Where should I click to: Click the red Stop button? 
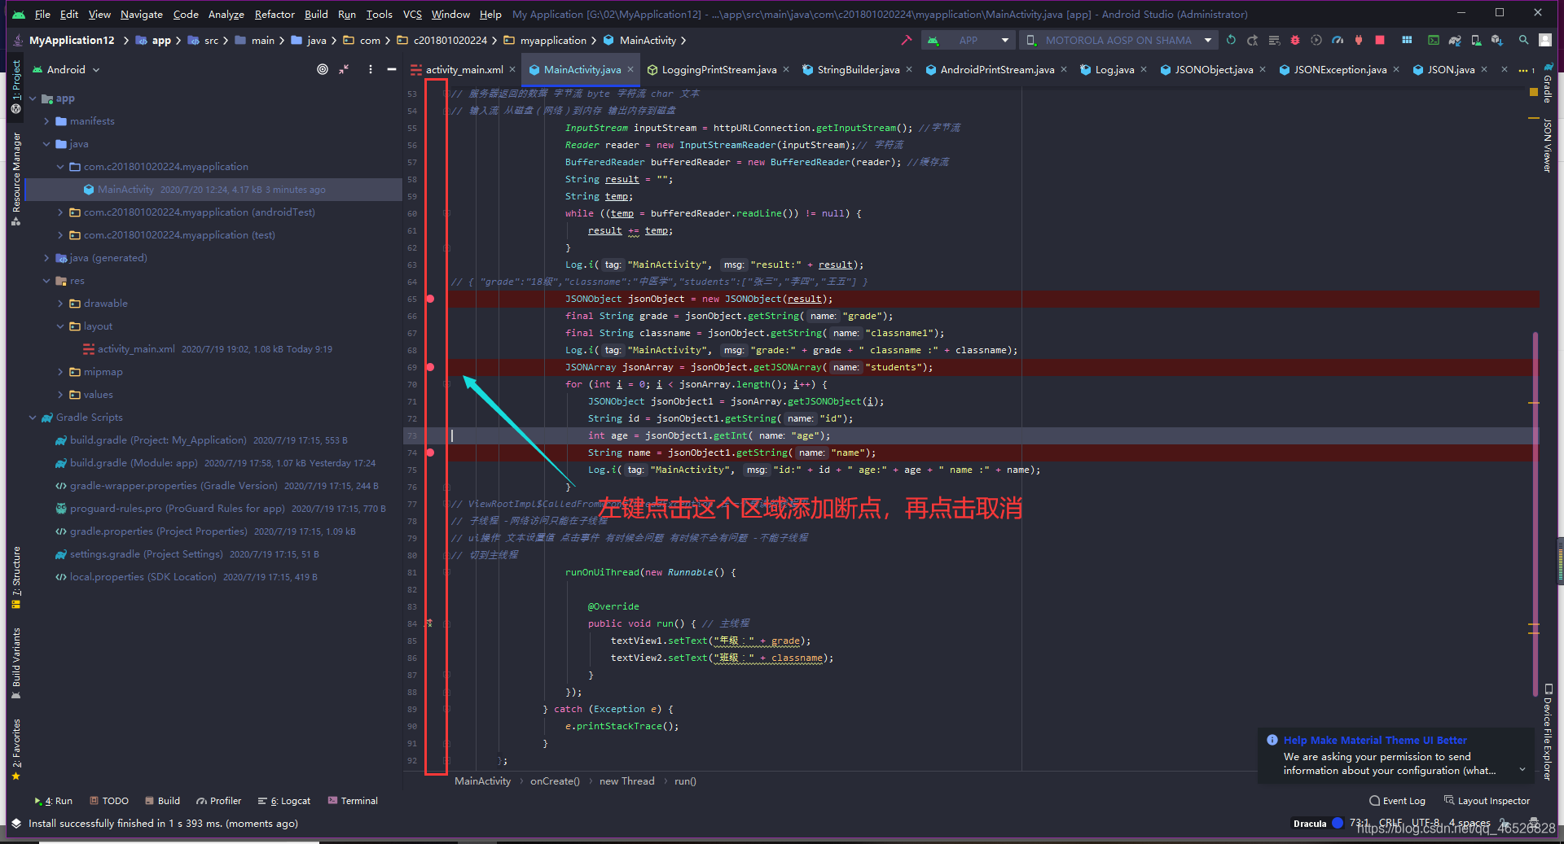pyautogui.click(x=1380, y=40)
